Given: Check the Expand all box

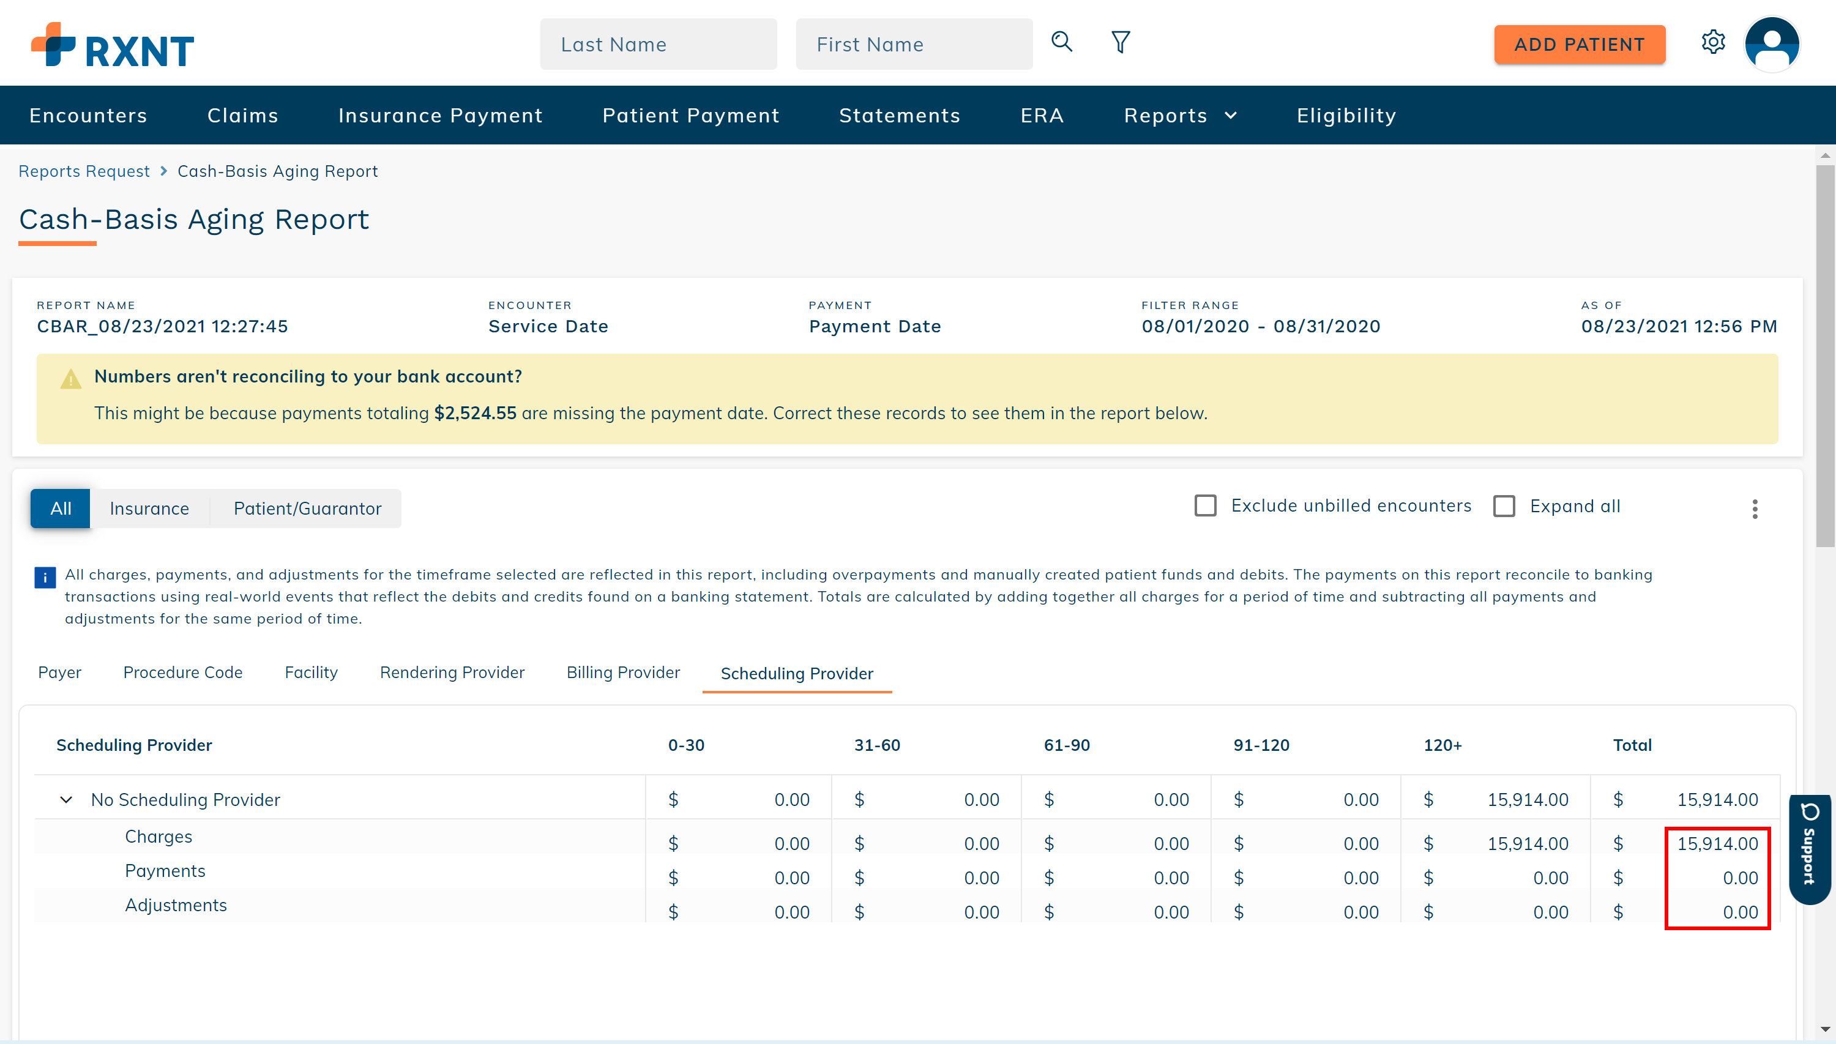Looking at the screenshot, I should [1504, 506].
